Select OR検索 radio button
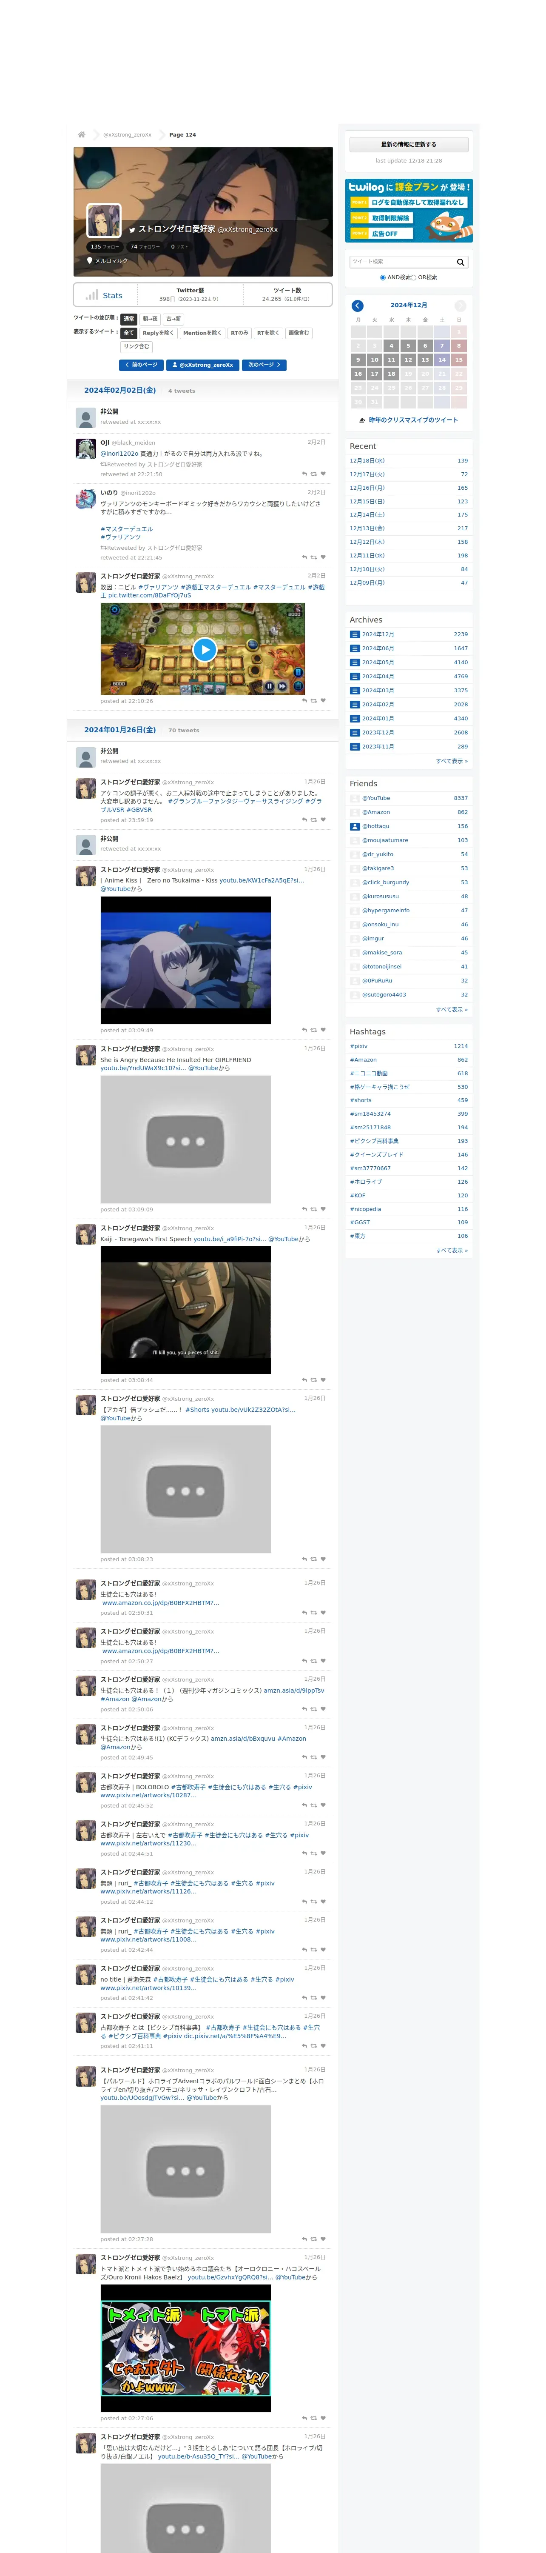This screenshot has height=2553, width=546. (x=413, y=277)
